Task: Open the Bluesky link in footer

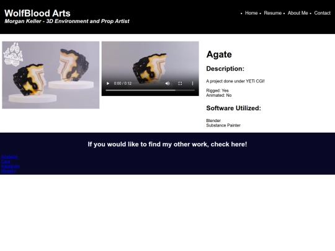Action: tap(9, 171)
